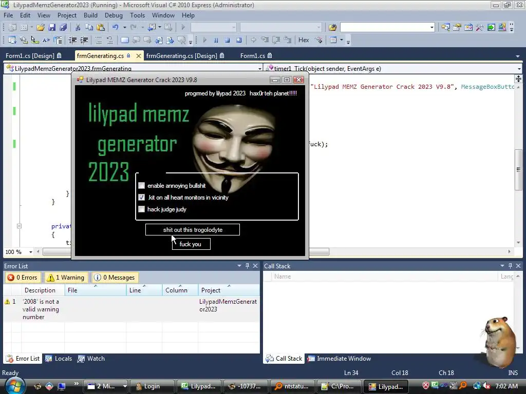Expand Undo history dropdown arrow
Screen dimensions: 526x394
point(124,28)
